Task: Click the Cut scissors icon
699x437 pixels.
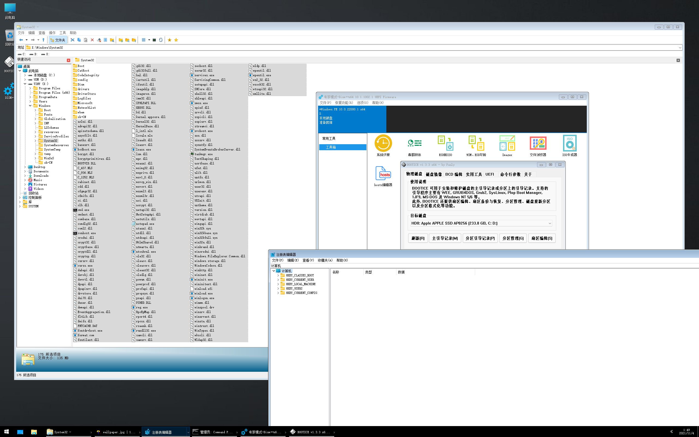Action: [73, 40]
